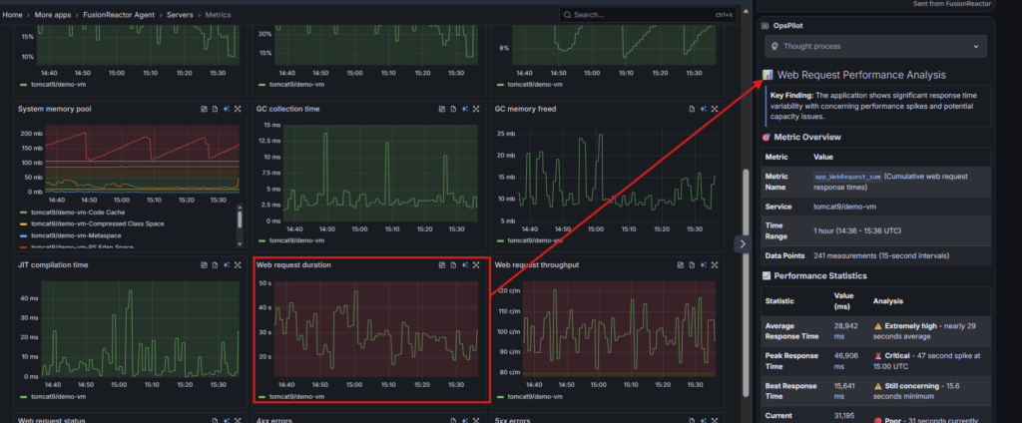Click document icon on Web request throughput panel
Image resolution: width=1022 pixels, height=423 pixels.
(x=692, y=265)
